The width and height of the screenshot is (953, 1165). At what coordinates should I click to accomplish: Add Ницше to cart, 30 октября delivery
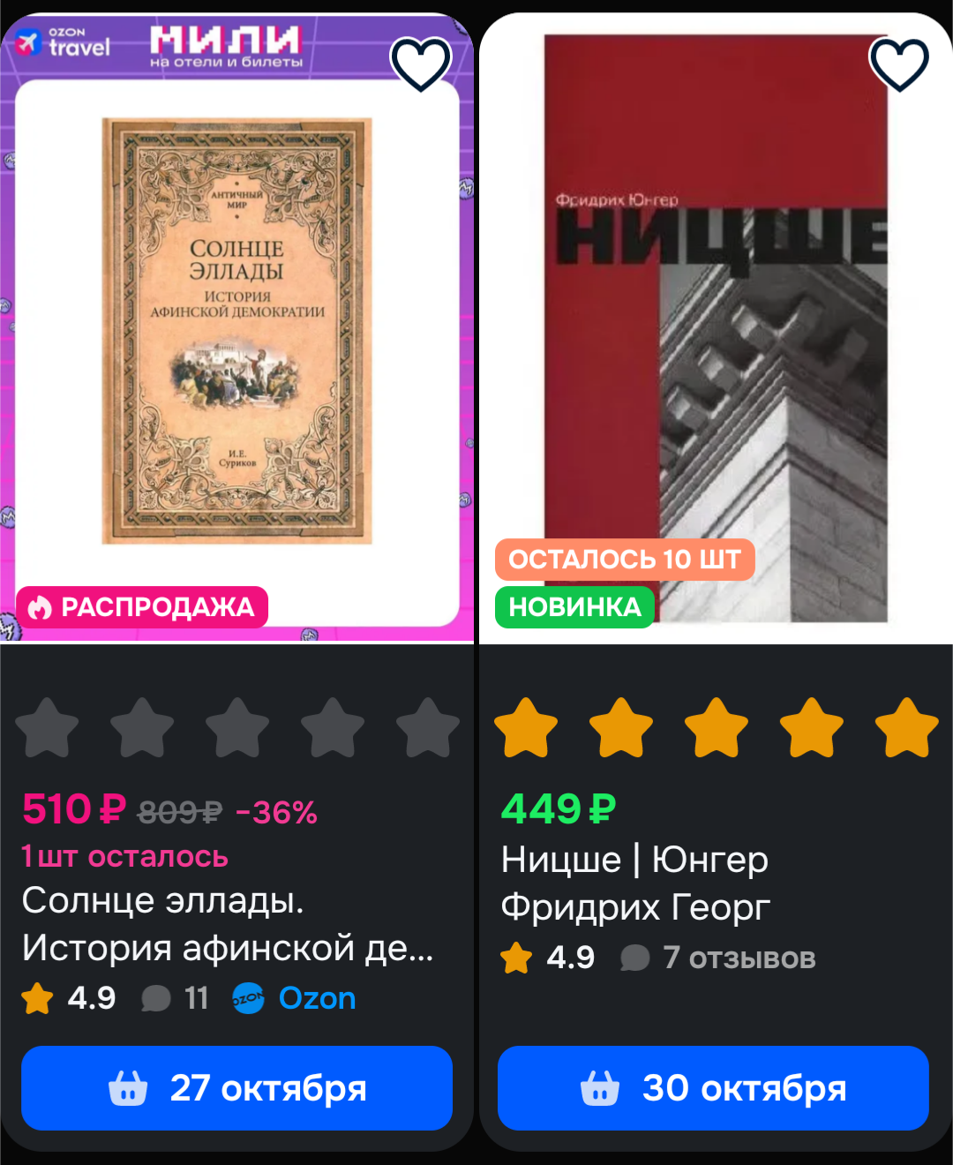coord(713,1088)
